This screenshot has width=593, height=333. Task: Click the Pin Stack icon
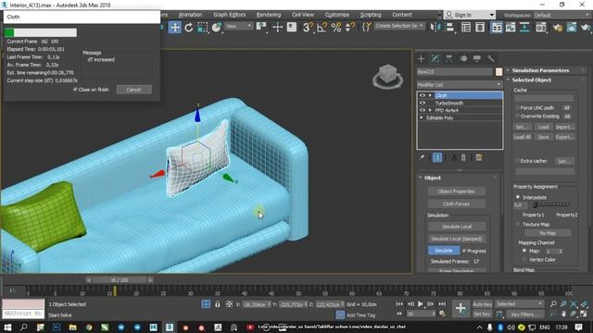coord(422,157)
